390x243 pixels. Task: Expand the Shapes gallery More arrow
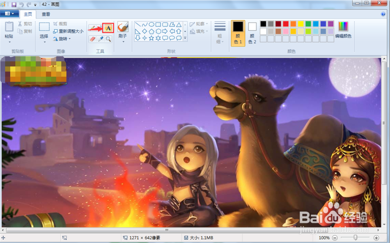185,38
